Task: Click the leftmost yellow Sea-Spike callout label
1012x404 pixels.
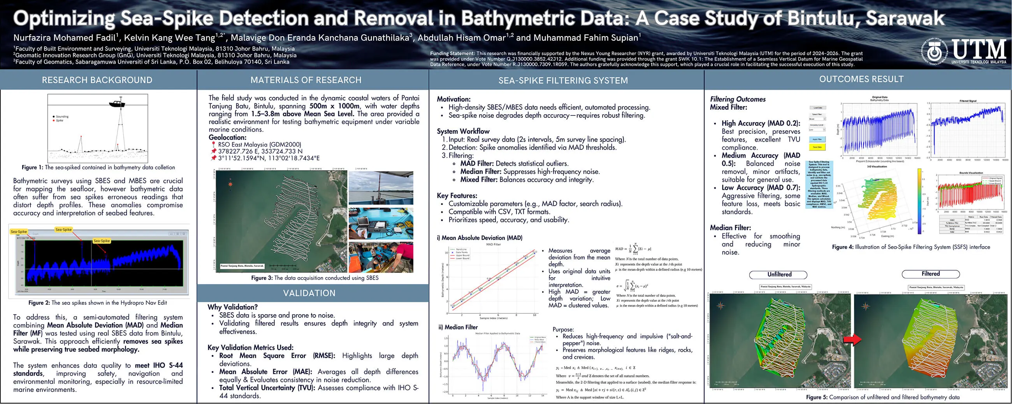Action: [19, 232]
